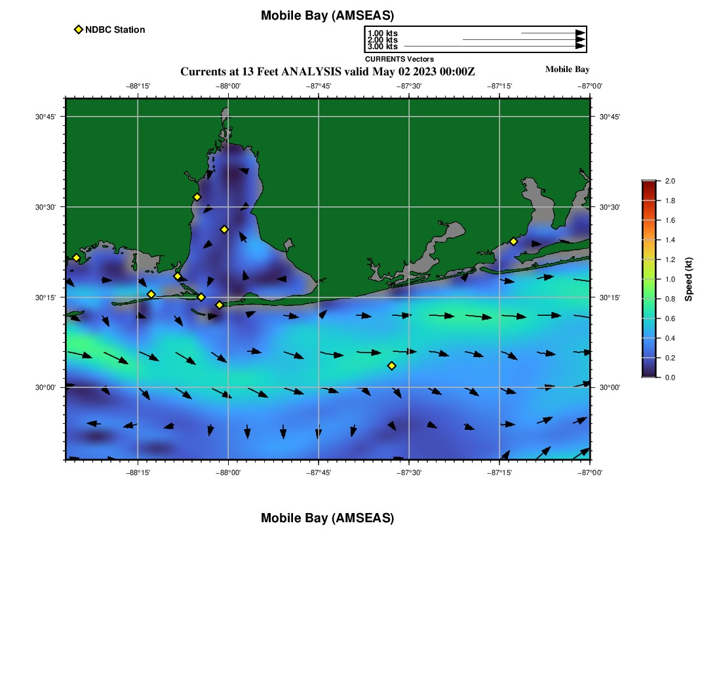Click the 'CURRENTS Vectors' caption

[399, 59]
